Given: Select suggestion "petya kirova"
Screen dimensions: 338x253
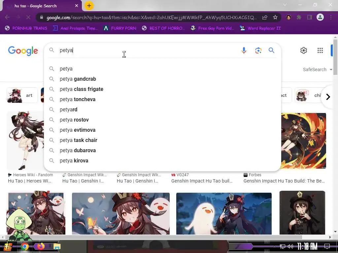Looking at the screenshot, I should pos(162,161).
